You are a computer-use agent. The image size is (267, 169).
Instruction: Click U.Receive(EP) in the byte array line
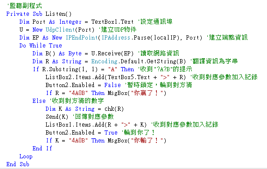(112, 54)
